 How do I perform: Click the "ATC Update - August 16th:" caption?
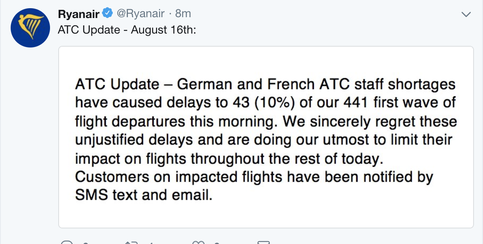pyautogui.click(x=127, y=31)
